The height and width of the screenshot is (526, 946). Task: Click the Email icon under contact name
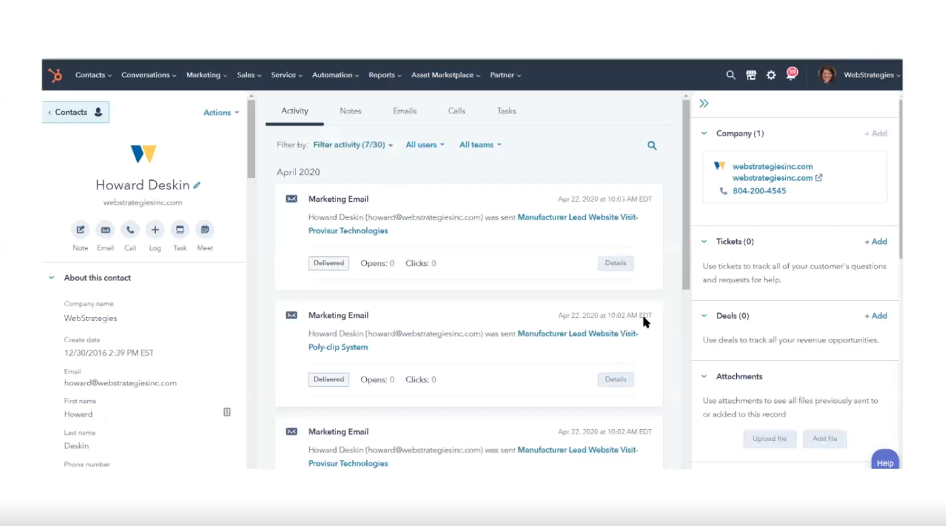(105, 230)
